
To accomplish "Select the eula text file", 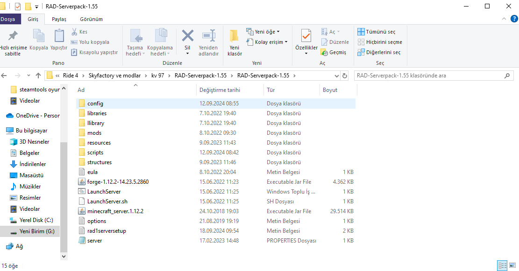I will [x=216, y=172].
